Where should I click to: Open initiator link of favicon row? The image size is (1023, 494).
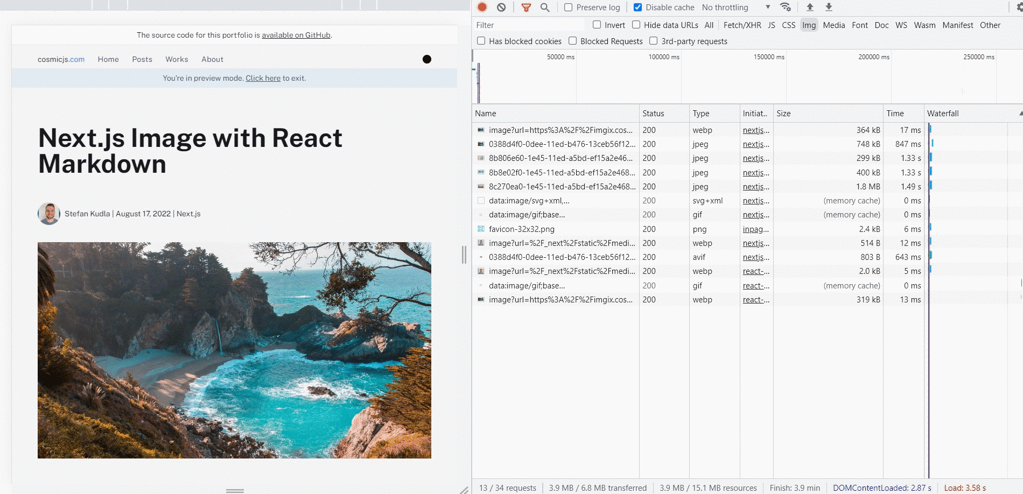(756, 229)
